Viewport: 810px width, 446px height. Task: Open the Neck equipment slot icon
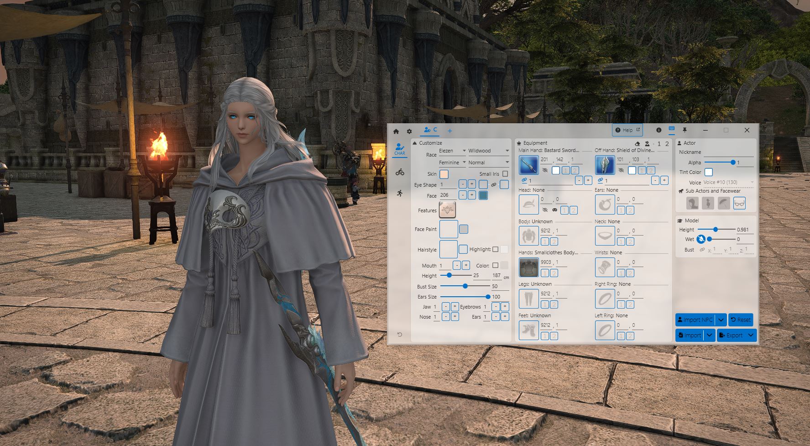[605, 236]
